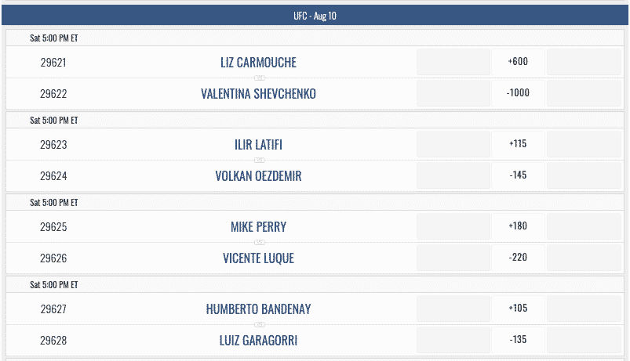The width and height of the screenshot is (630, 361).
Task: Click rotation number 29621
Action: (x=53, y=63)
